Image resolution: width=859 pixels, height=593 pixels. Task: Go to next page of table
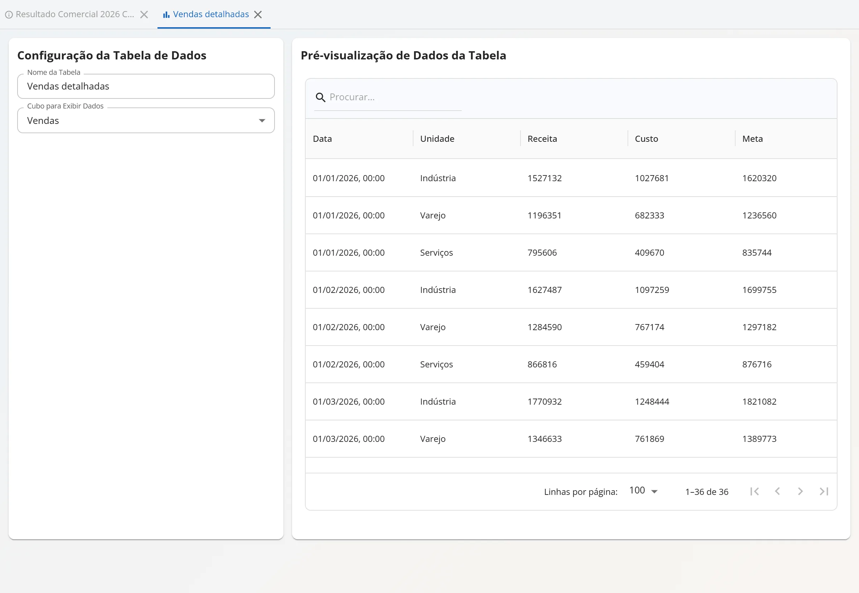pyautogui.click(x=800, y=492)
